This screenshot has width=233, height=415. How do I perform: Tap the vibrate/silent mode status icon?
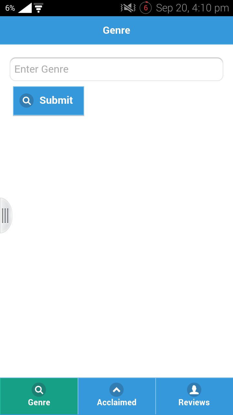[x=128, y=8]
